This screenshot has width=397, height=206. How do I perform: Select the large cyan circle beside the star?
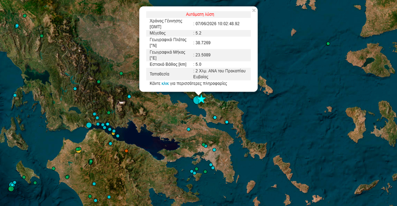[197, 100]
